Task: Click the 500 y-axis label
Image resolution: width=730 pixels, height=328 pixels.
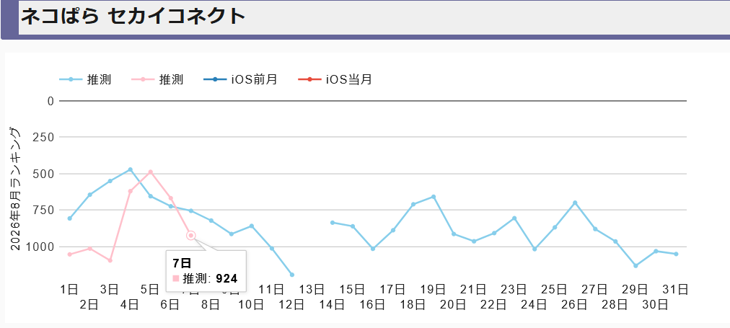Action: click(45, 174)
